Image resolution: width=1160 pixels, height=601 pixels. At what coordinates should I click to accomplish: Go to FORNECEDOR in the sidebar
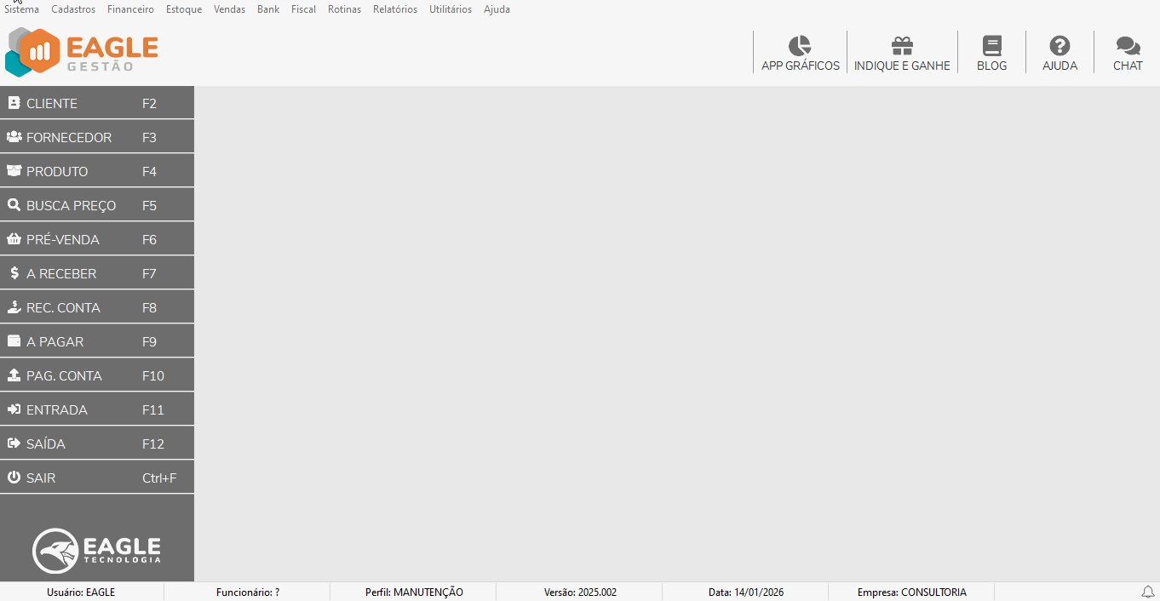tap(96, 137)
